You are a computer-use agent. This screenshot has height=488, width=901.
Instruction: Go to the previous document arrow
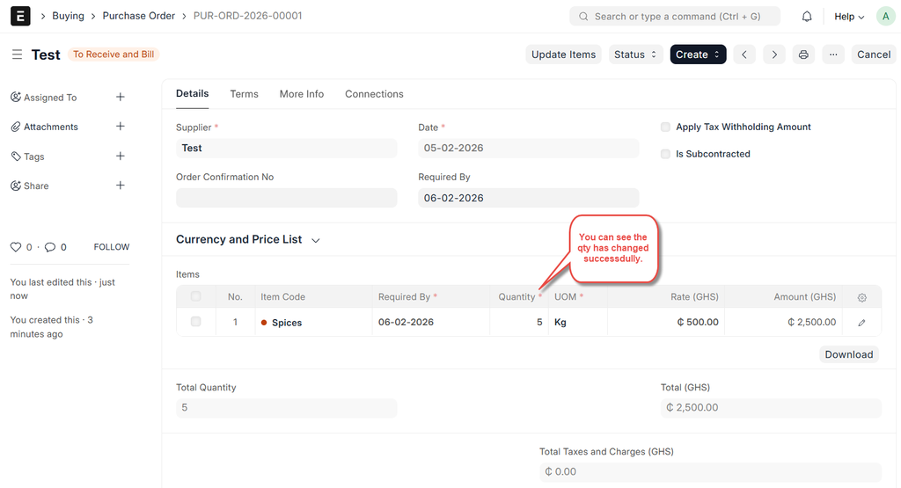pos(744,55)
